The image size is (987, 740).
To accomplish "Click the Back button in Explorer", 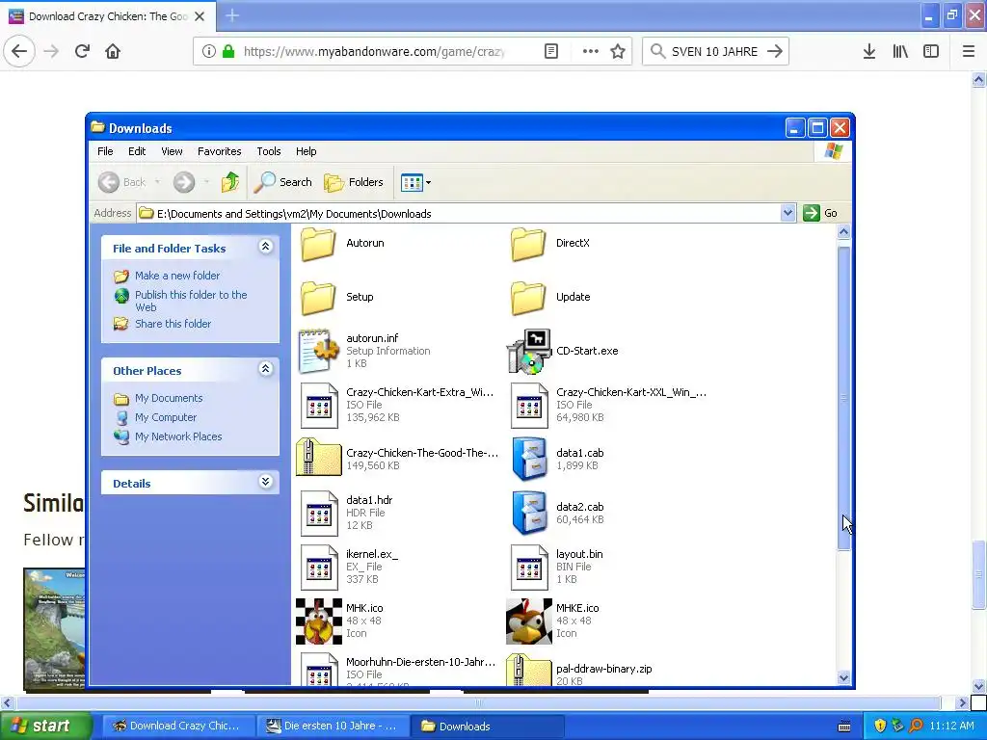I will coord(122,182).
